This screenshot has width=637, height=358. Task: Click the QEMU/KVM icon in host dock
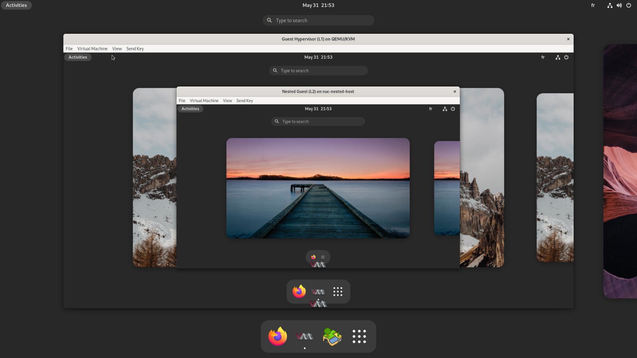tap(305, 336)
